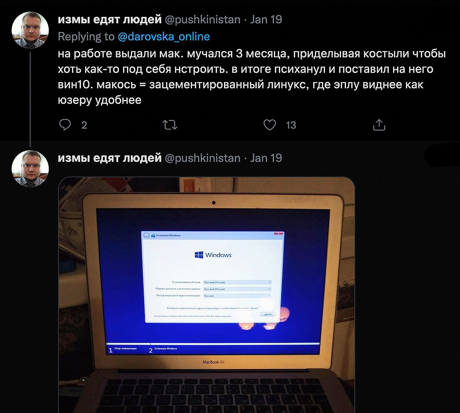Click the reply count 2
This screenshot has height=413, width=460.
point(84,125)
